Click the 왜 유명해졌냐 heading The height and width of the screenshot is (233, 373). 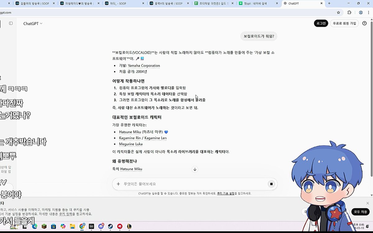pos(125,161)
